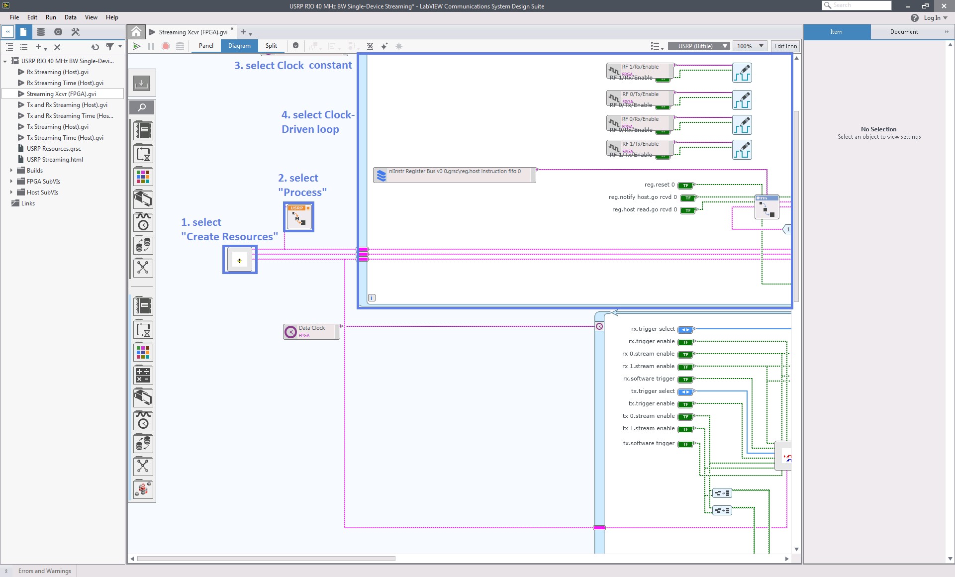Click the Clean Up Diagram sparkle icon
The image size is (955, 577).
384,46
